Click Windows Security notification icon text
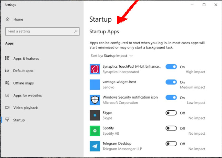 (130, 97)
